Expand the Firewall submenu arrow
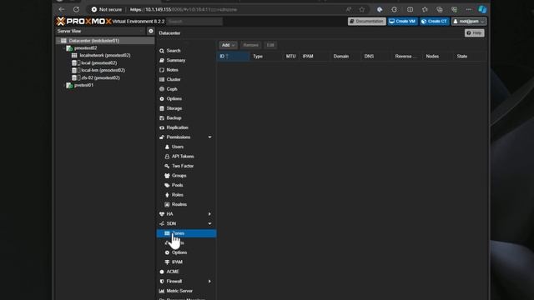Screen dimensions: 534x300 coord(209,282)
